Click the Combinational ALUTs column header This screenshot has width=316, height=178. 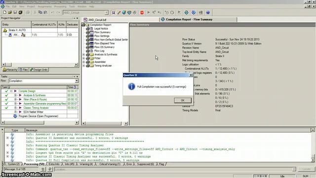pyautogui.click(x=44, y=25)
